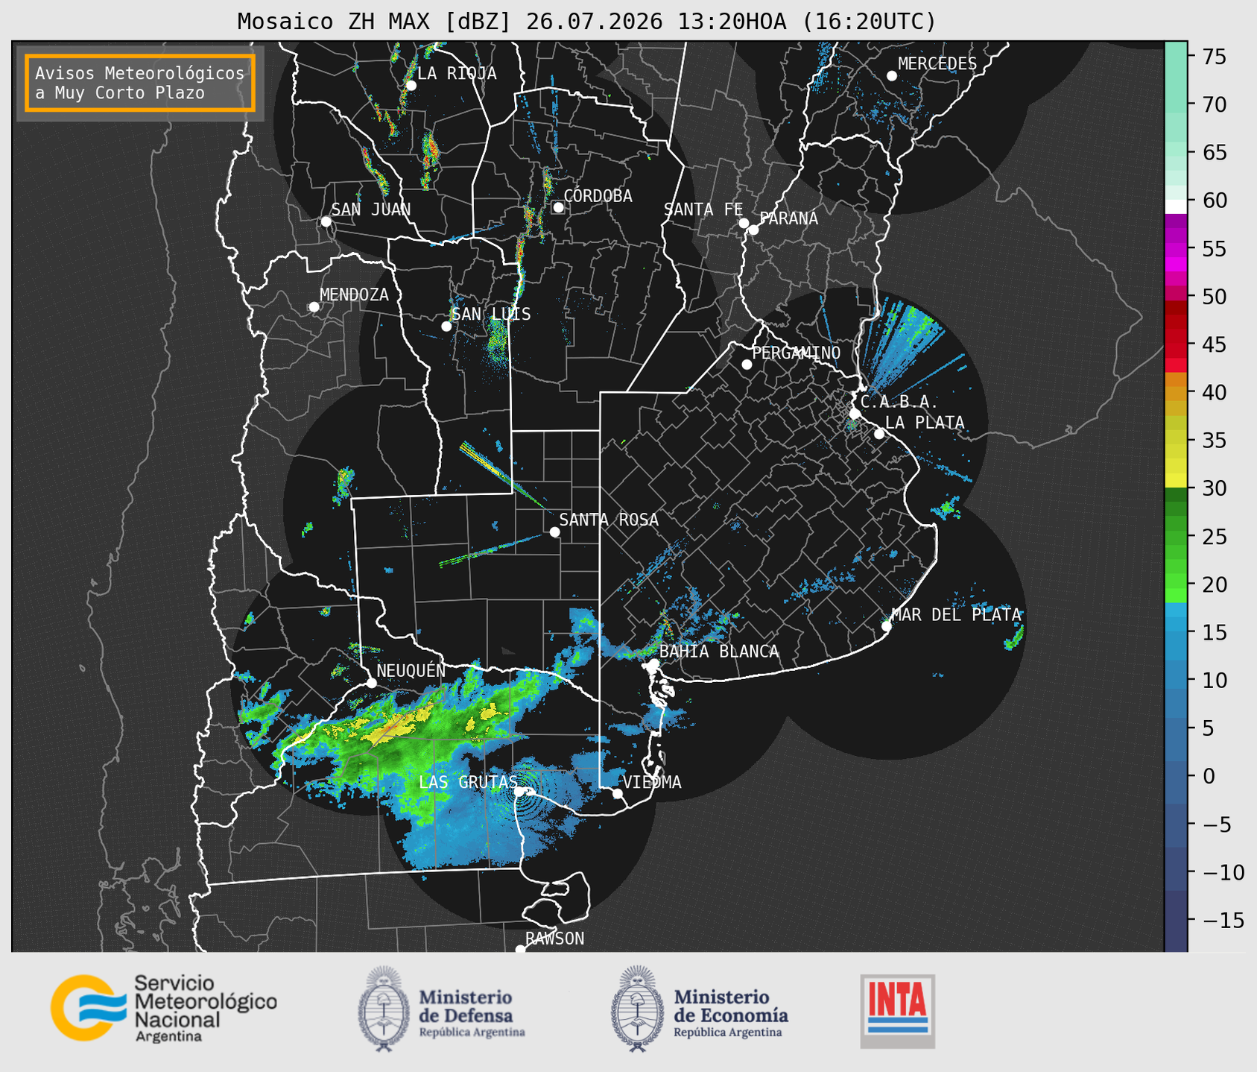The image size is (1257, 1072).
Task: Click the Servicio Meteorológico Nacional logo
Action: [x=164, y=1008]
